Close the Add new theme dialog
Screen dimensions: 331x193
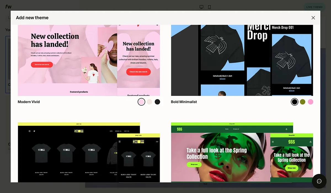(x=313, y=18)
